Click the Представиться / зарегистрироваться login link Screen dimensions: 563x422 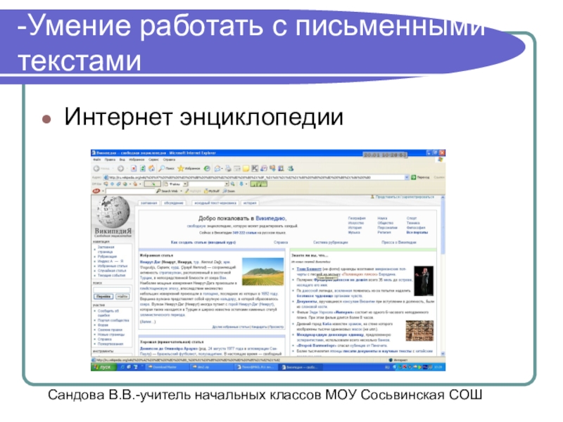tap(404, 197)
